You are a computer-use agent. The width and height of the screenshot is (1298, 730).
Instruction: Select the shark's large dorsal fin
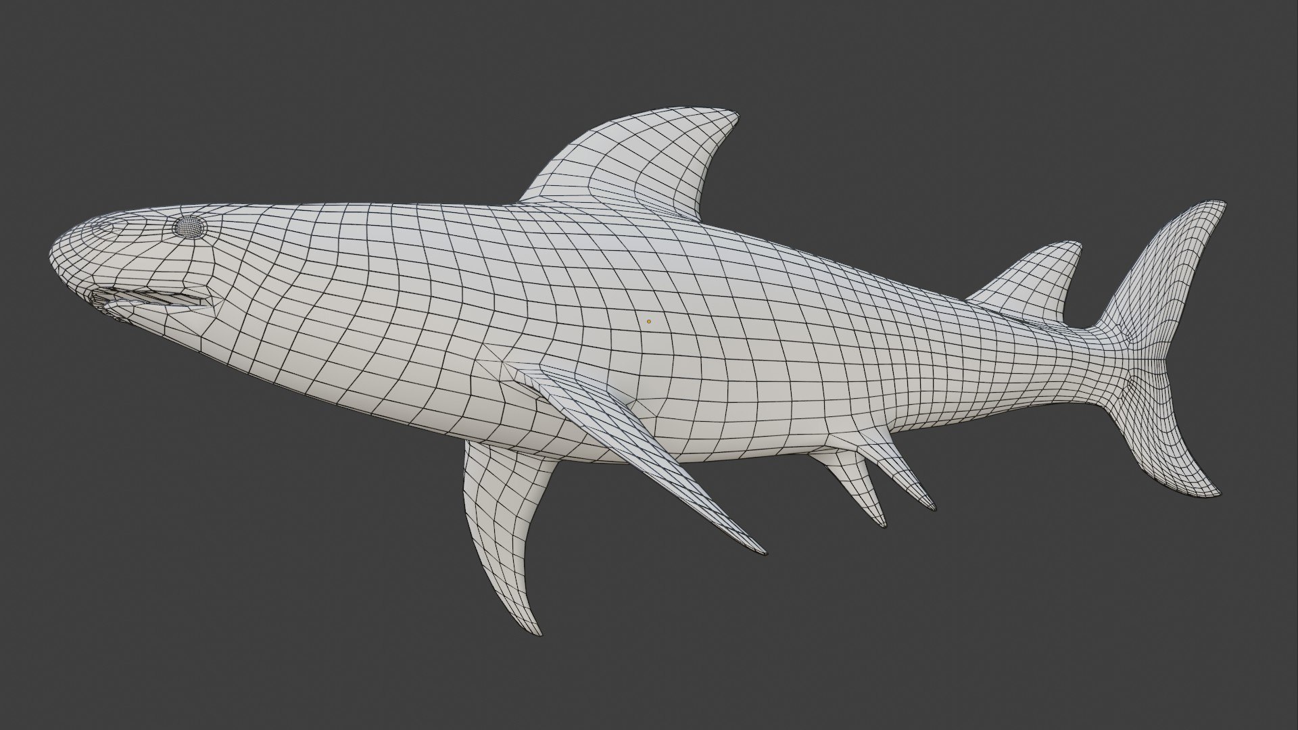635,162
